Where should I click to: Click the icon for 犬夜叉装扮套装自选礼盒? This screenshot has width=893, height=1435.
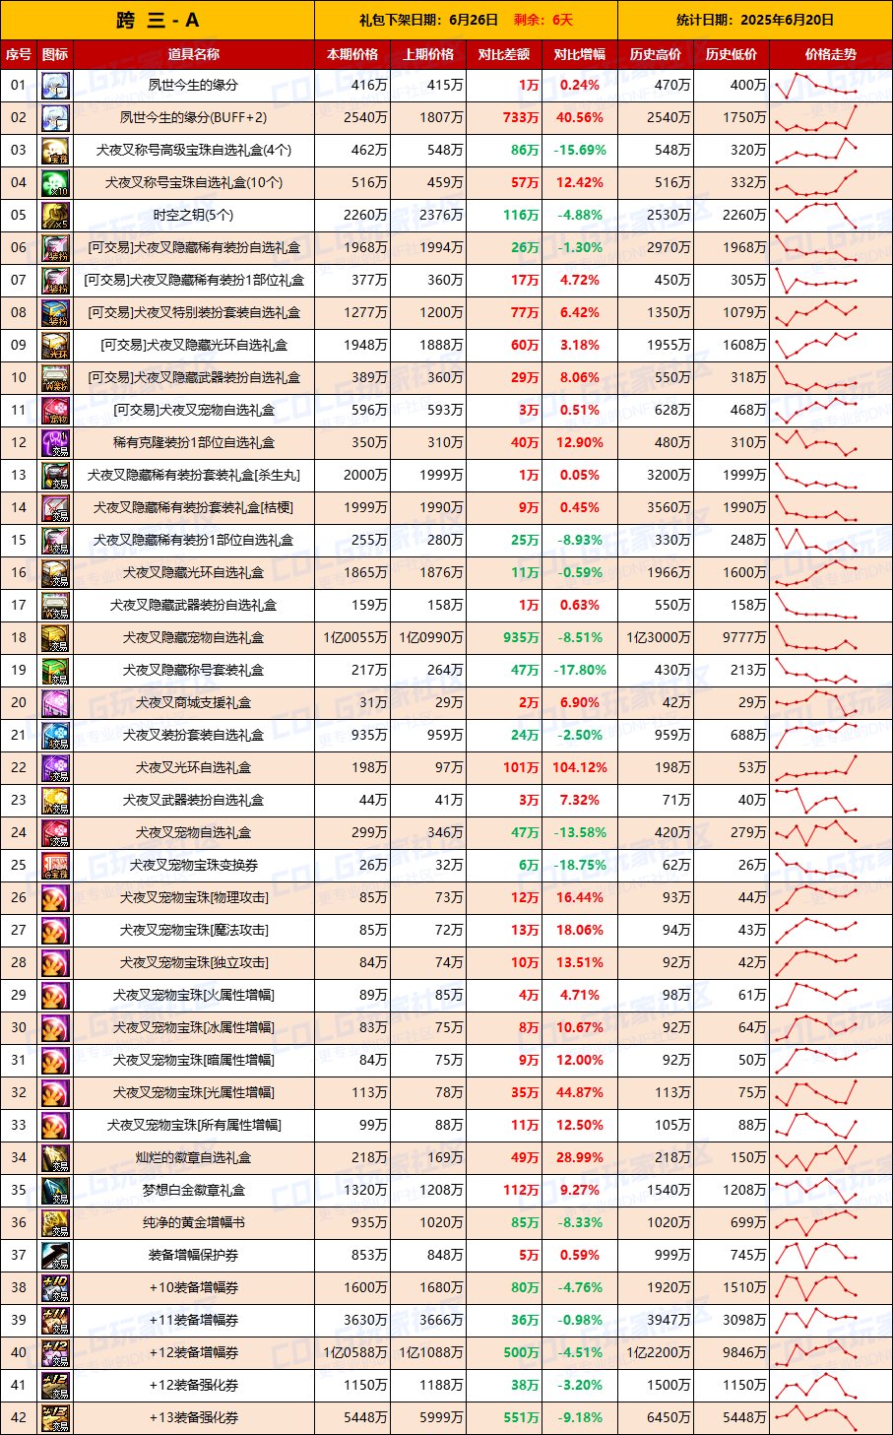point(55,736)
